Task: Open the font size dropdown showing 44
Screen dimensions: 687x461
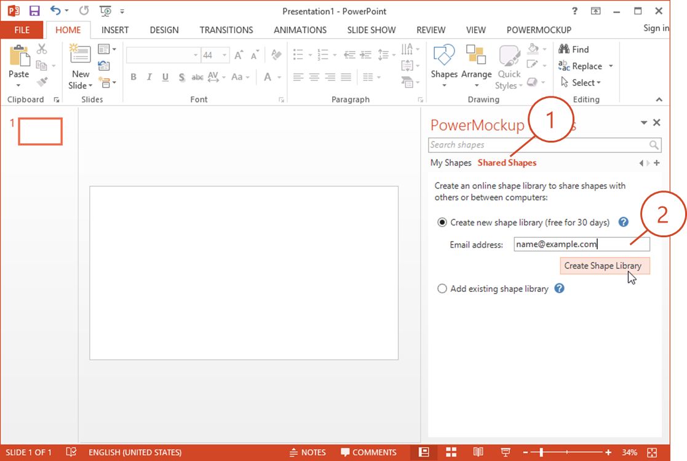Action: [x=224, y=55]
